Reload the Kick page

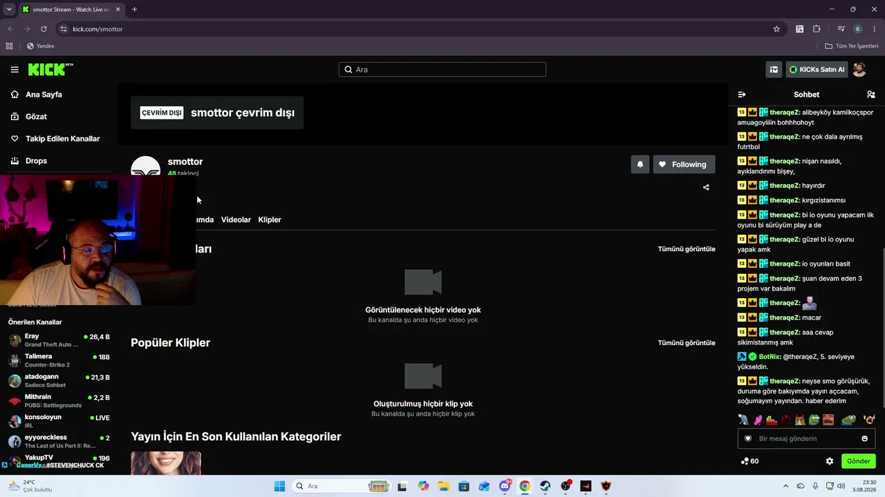[x=44, y=29]
